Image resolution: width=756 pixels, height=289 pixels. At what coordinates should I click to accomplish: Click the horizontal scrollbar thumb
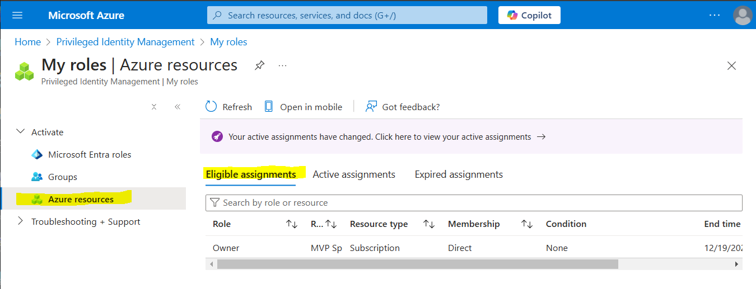click(x=417, y=264)
